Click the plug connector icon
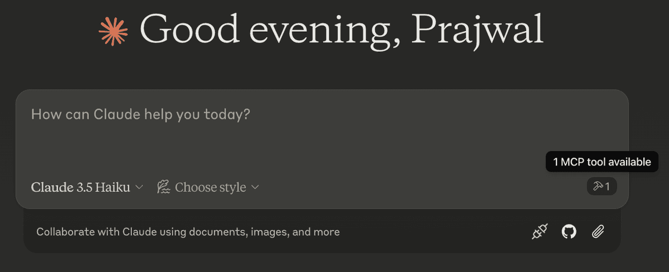 (540, 231)
